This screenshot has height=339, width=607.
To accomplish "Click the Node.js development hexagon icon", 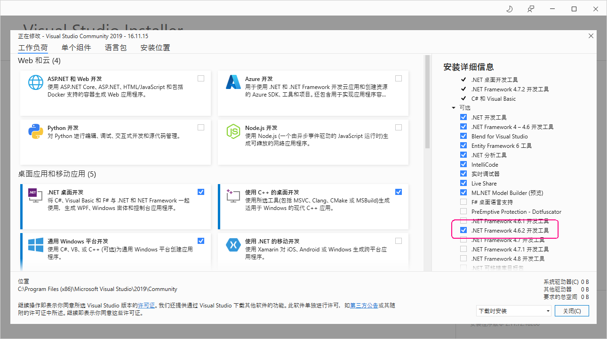I will click(233, 131).
